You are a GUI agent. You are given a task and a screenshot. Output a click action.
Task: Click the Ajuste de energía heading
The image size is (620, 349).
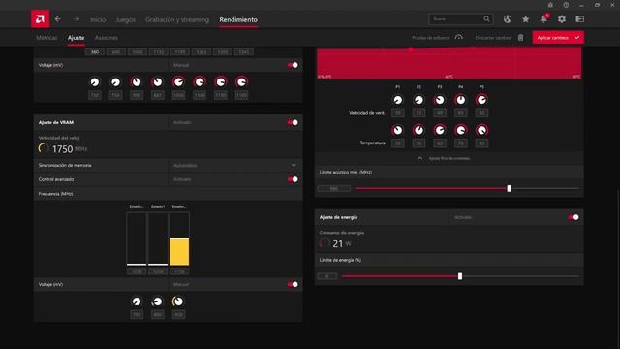[x=338, y=217]
